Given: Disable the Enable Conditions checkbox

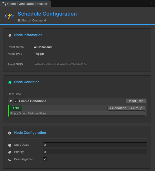Looking at the screenshot, I should [16, 101].
